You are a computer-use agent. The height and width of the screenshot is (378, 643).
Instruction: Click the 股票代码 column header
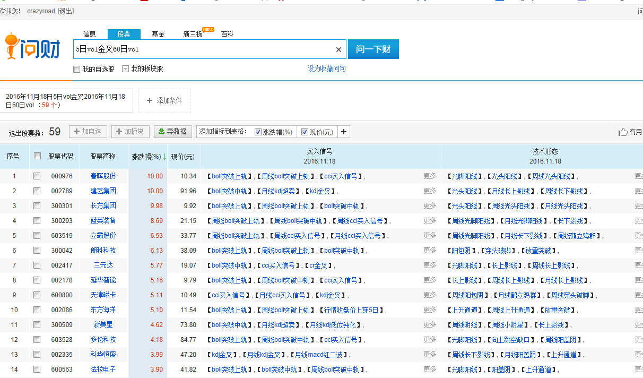[x=60, y=157]
